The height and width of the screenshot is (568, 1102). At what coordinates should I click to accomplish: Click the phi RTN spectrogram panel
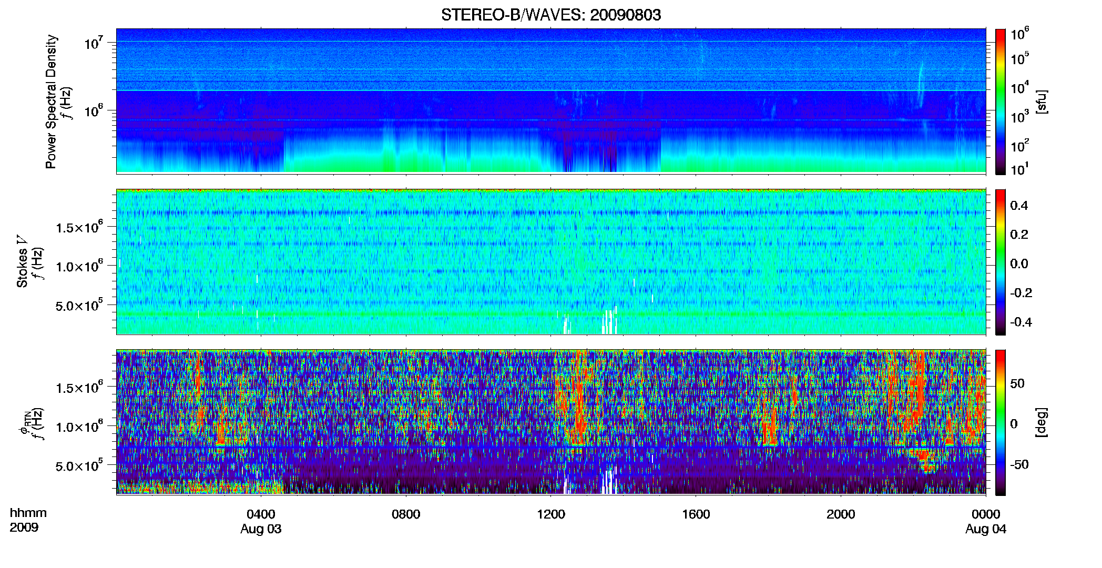click(x=551, y=422)
